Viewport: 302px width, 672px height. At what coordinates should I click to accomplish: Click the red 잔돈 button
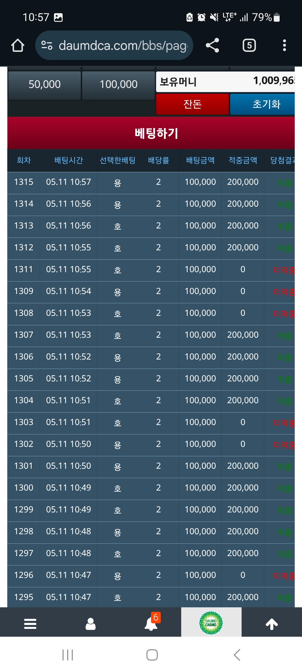192,104
